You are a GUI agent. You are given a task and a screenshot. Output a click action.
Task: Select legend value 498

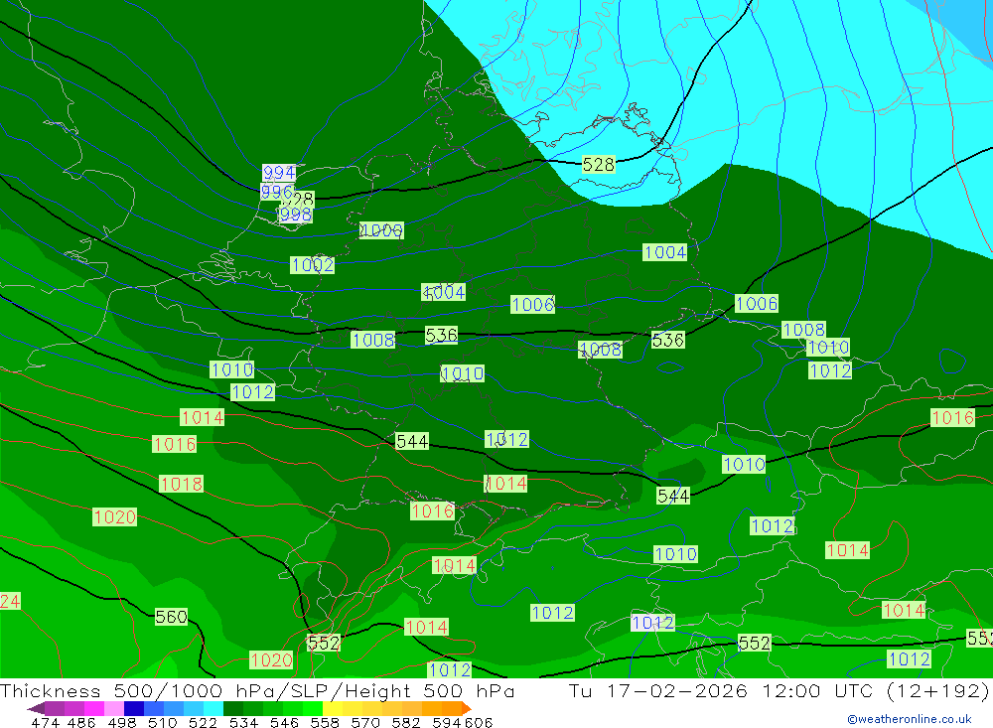click(x=122, y=722)
